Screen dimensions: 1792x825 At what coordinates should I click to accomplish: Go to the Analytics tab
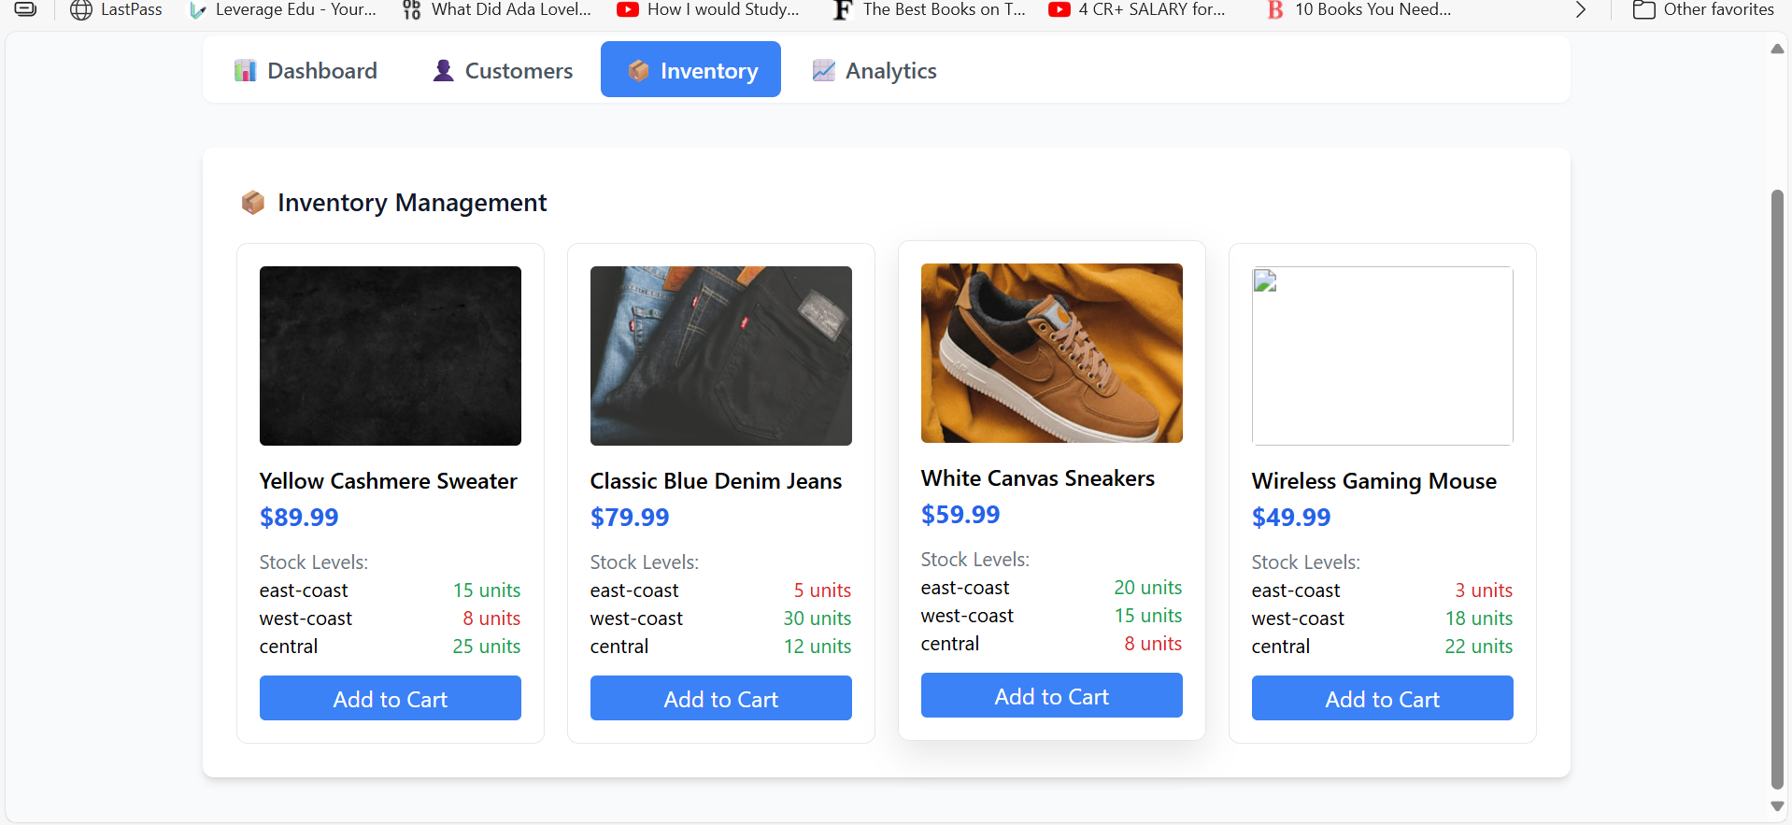pos(875,70)
